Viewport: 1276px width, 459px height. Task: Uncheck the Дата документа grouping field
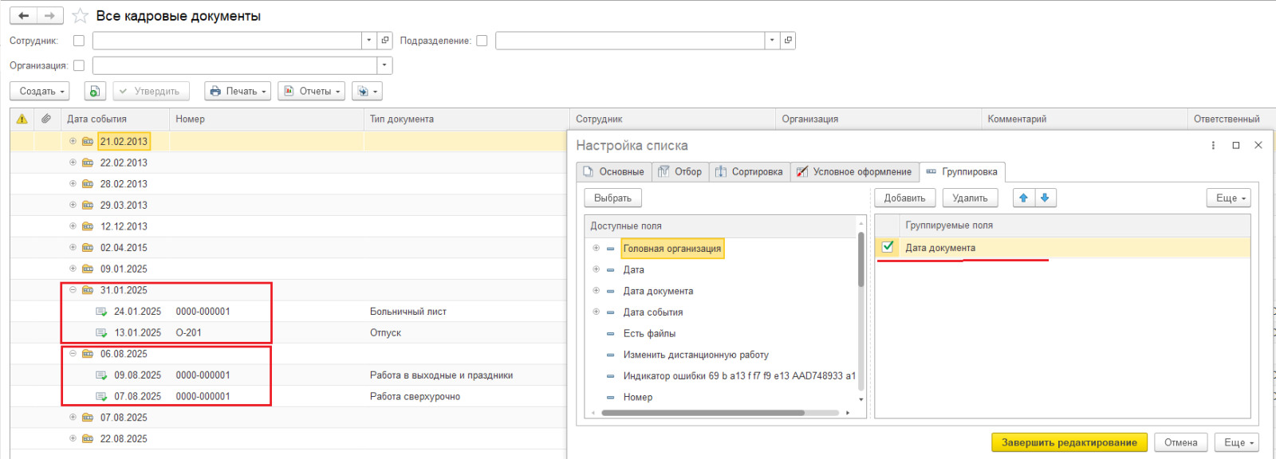tap(888, 247)
